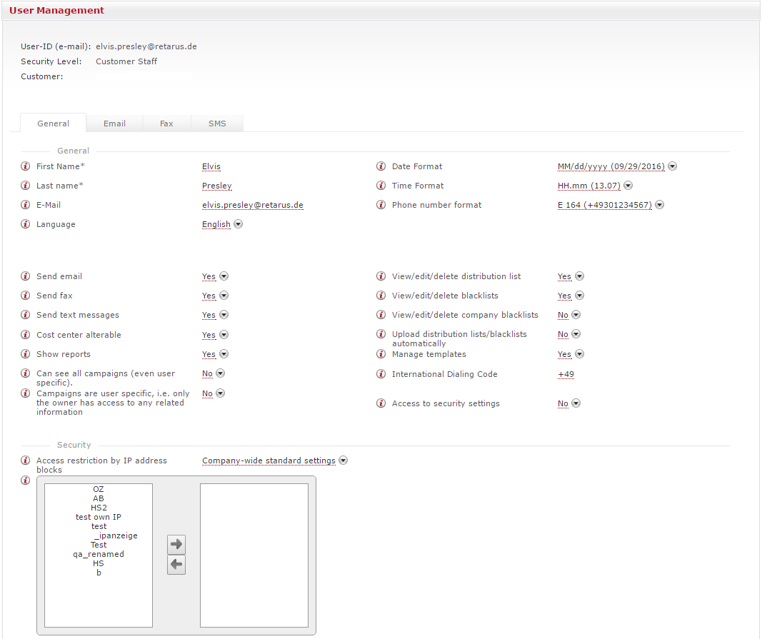Switch to the Email tab
762x639 pixels.
click(114, 124)
